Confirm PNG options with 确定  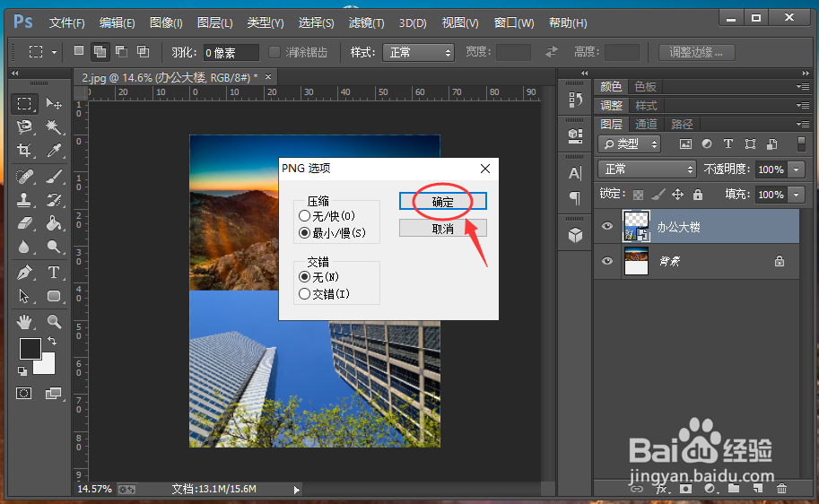coord(443,202)
